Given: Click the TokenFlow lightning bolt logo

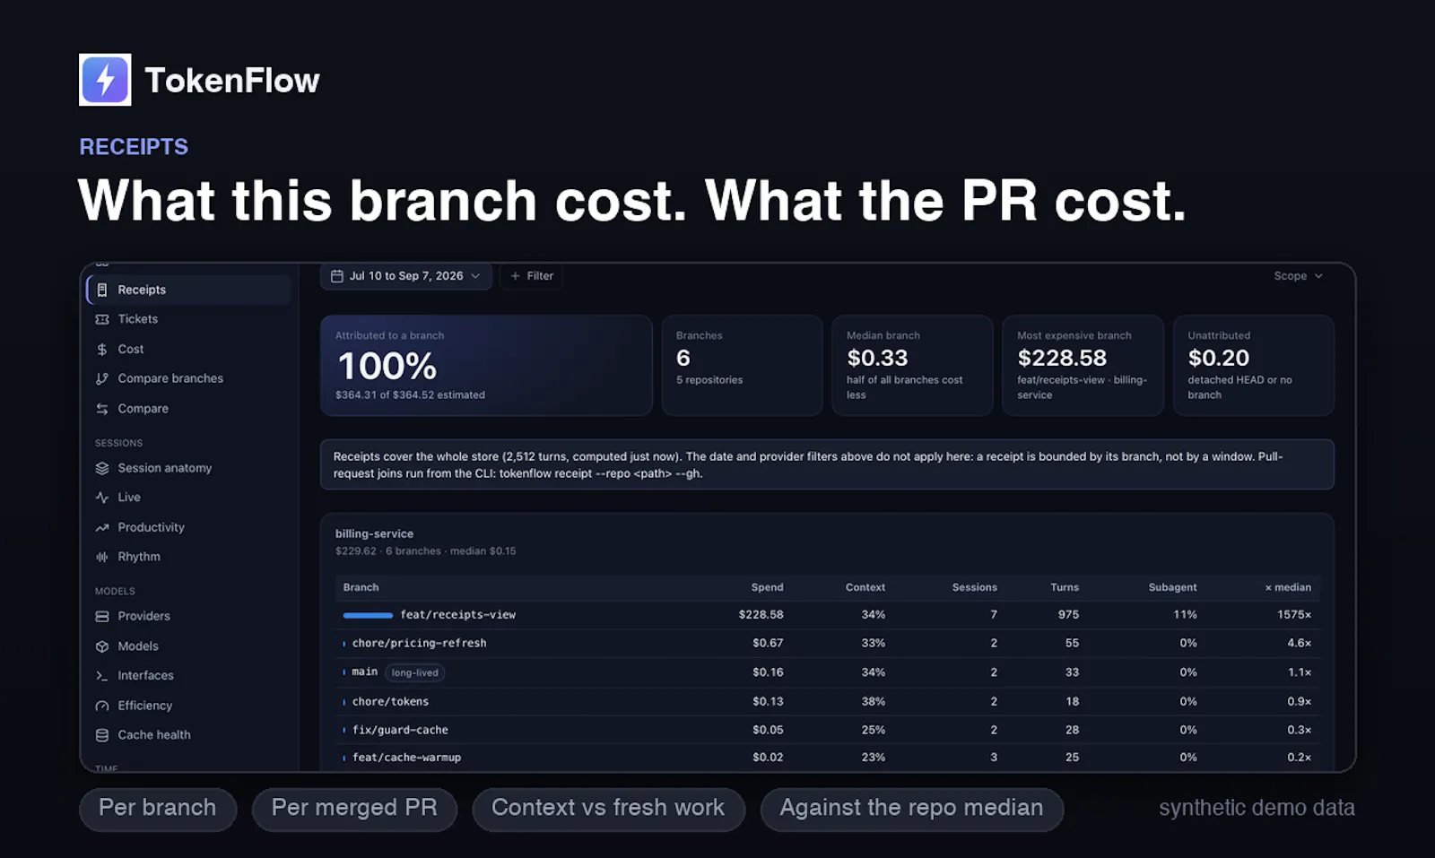Looking at the screenshot, I should 105,80.
